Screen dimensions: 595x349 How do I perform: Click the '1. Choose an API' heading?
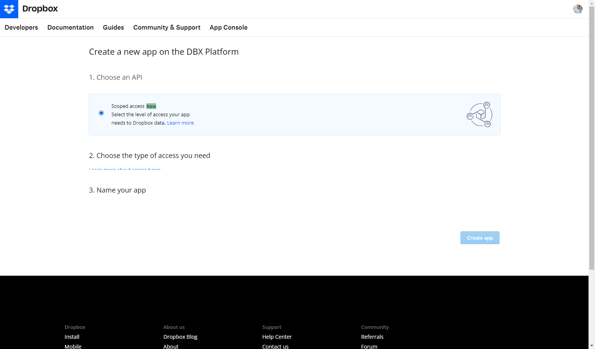coord(116,77)
